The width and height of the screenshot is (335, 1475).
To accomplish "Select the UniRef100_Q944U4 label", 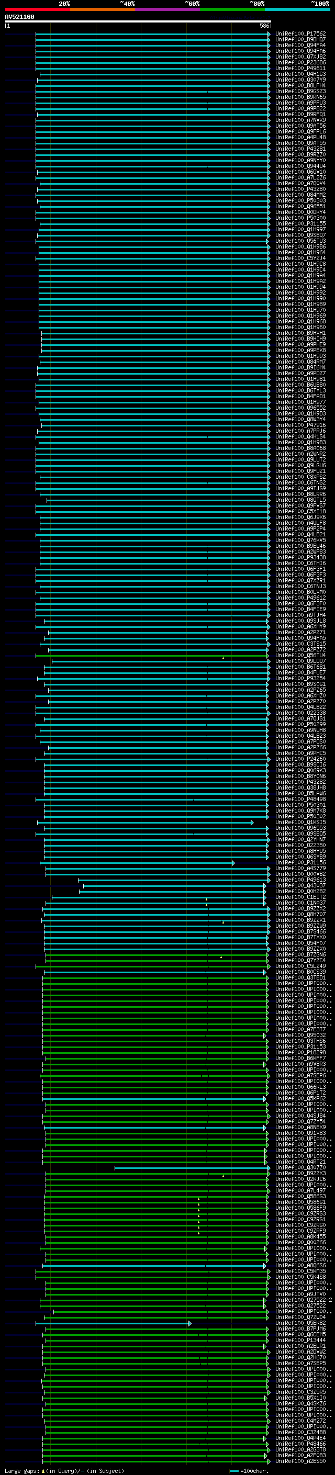I will [x=300, y=166].
